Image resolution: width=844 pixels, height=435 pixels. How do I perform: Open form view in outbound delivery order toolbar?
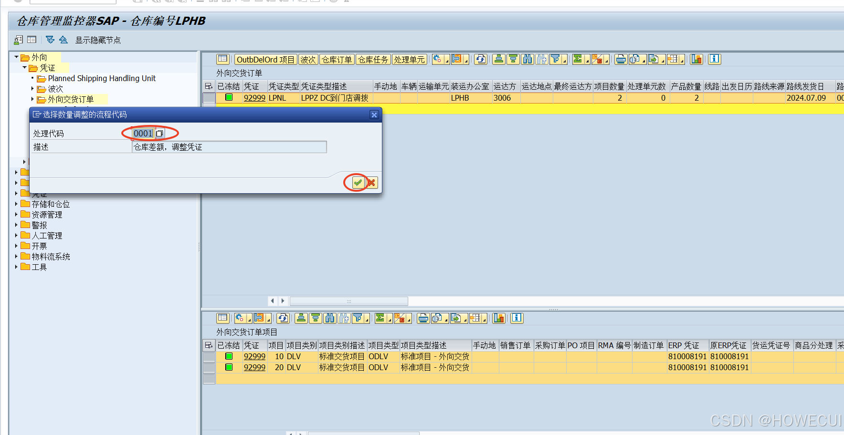[x=222, y=59]
